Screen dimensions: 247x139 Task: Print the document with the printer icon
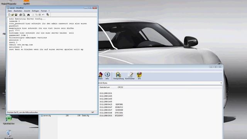(x=20, y=15)
